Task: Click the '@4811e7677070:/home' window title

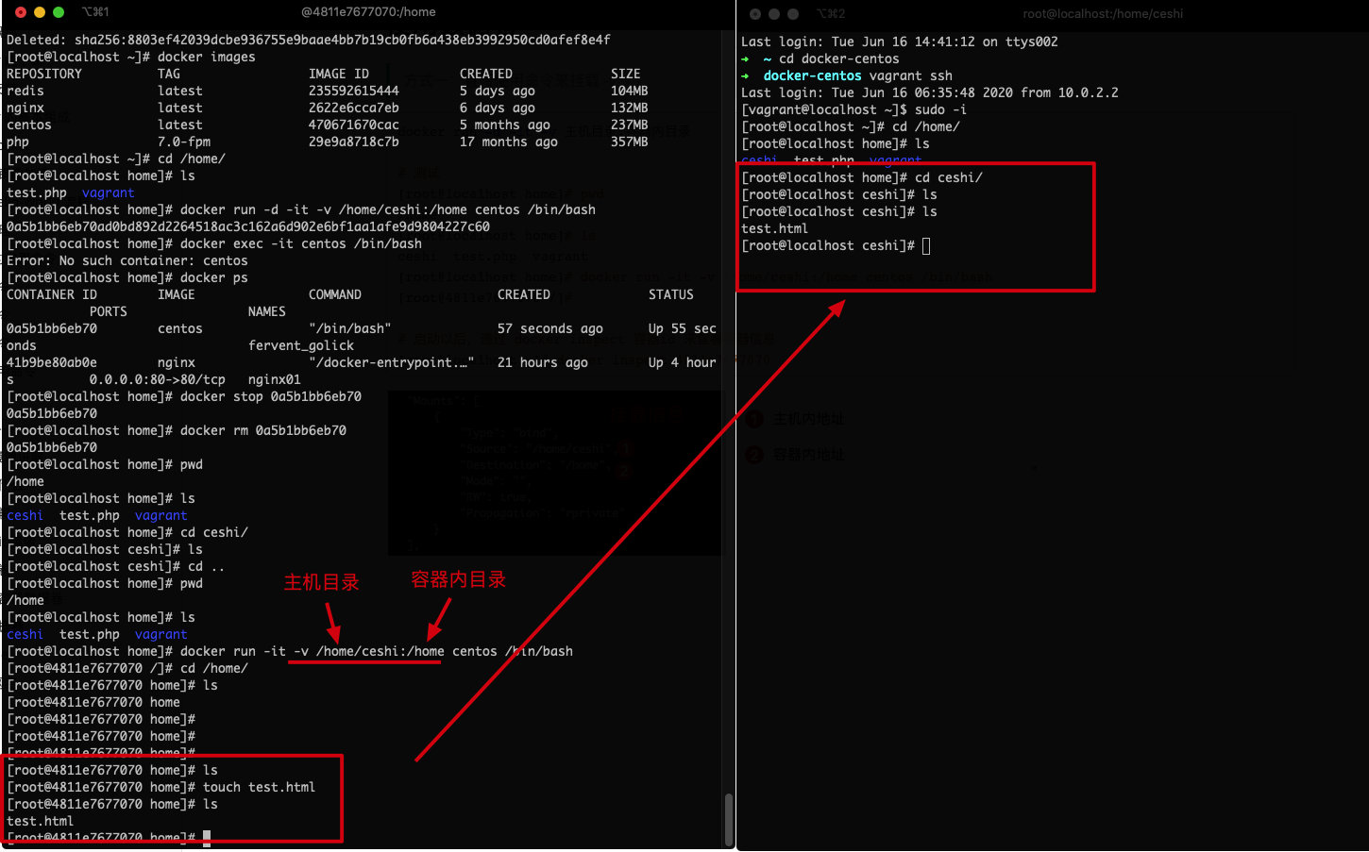Action: [368, 12]
